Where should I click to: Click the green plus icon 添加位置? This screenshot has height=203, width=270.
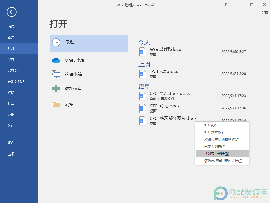coord(56,88)
